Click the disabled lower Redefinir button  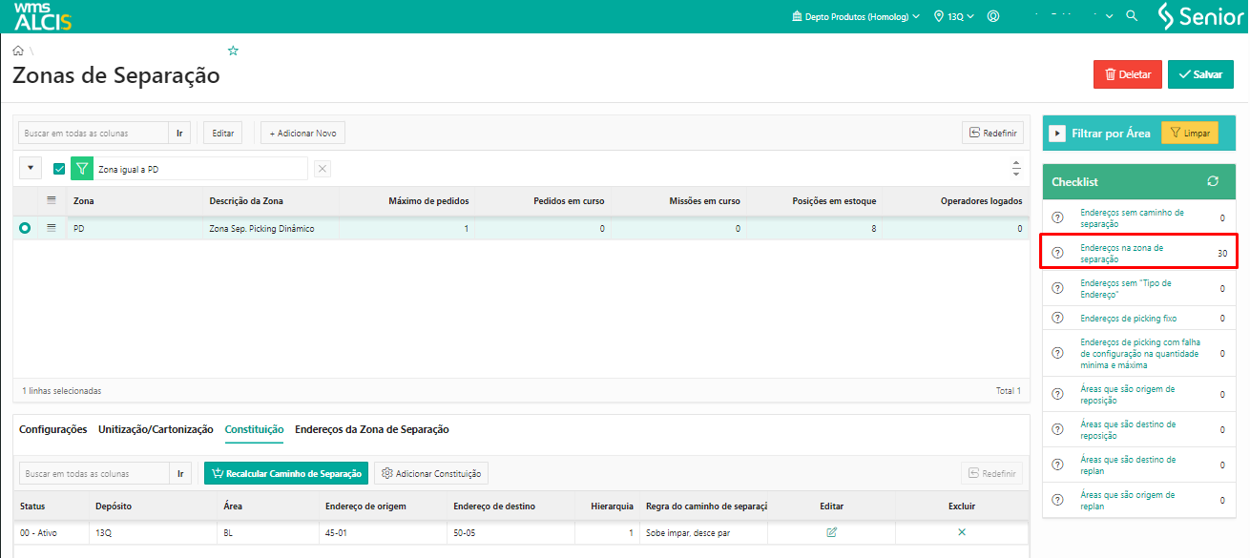click(992, 473)
